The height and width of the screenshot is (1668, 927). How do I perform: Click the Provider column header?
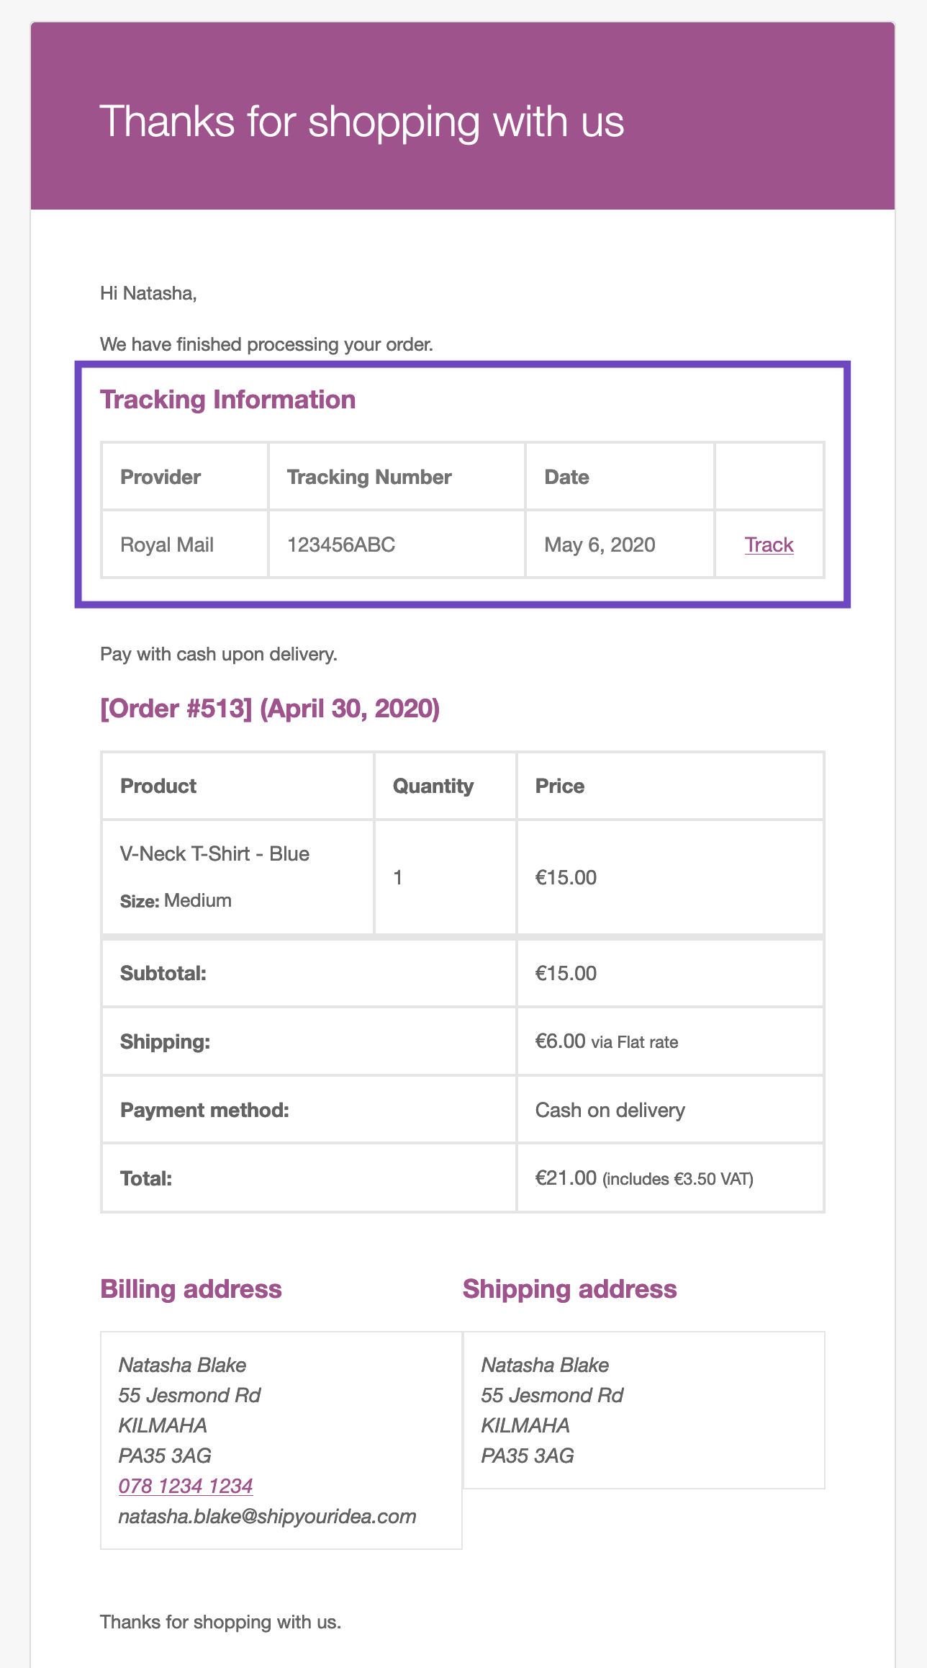click(160, 477)
